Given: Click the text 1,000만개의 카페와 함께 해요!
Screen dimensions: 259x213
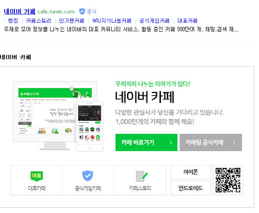Looking at the screenshot, I should tap(154, 122).
